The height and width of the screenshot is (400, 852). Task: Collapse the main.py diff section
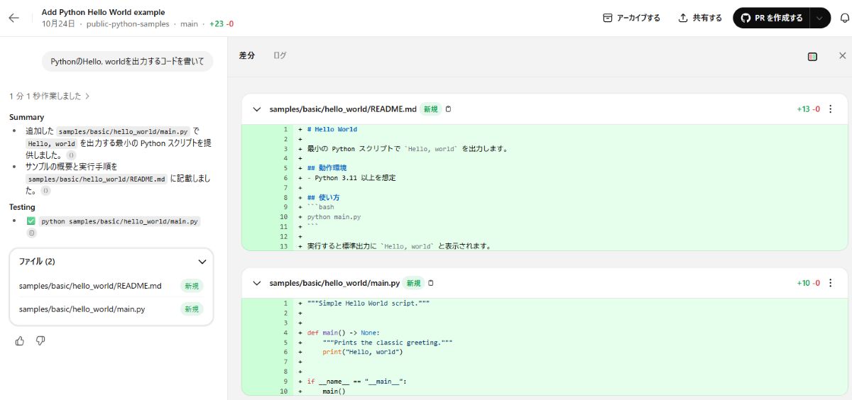[x=256, y=283]
